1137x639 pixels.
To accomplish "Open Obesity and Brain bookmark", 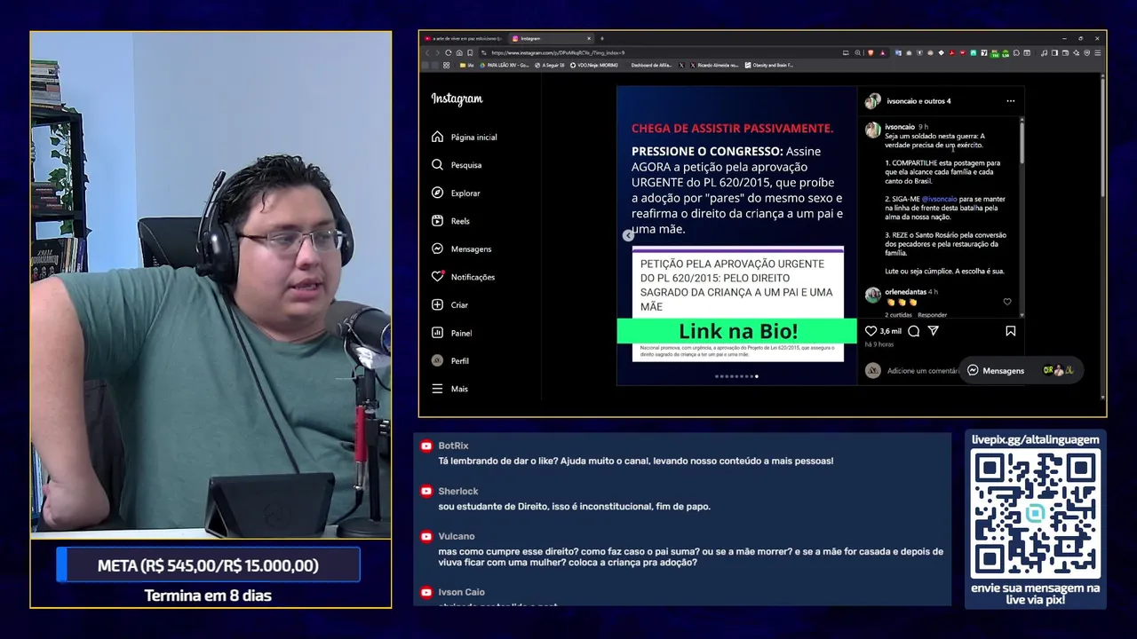I will click(x=769, y=65).
